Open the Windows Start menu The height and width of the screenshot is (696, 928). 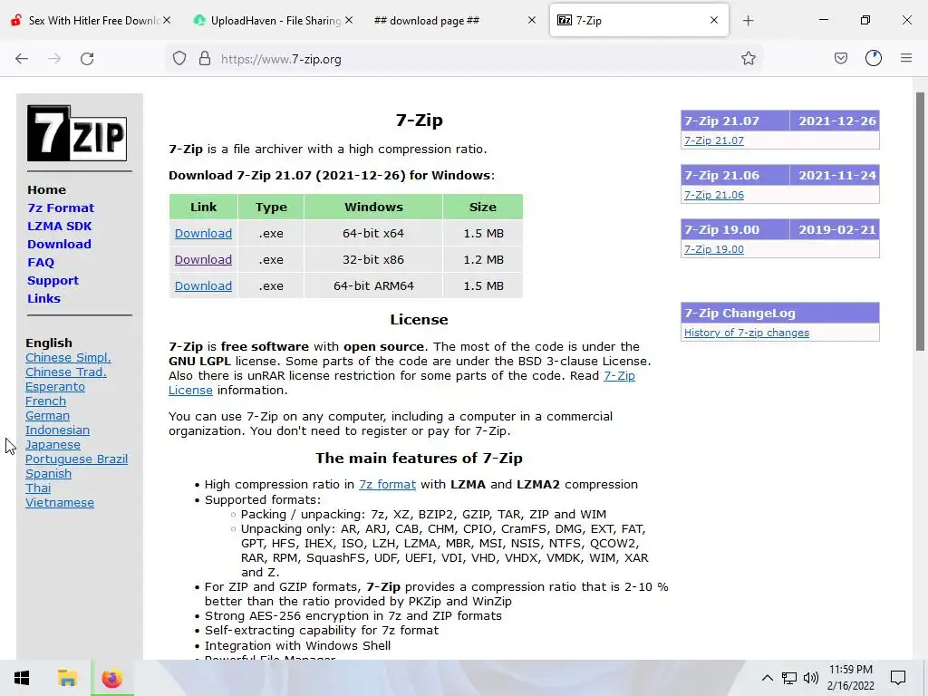click(22, 678)
